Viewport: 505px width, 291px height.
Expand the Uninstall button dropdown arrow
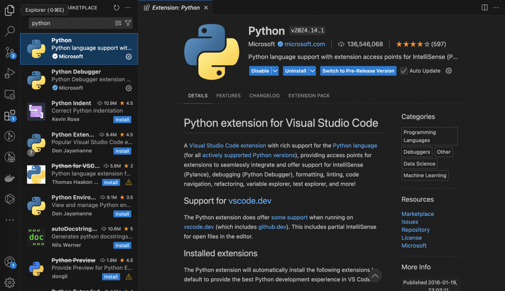[312, 71]
